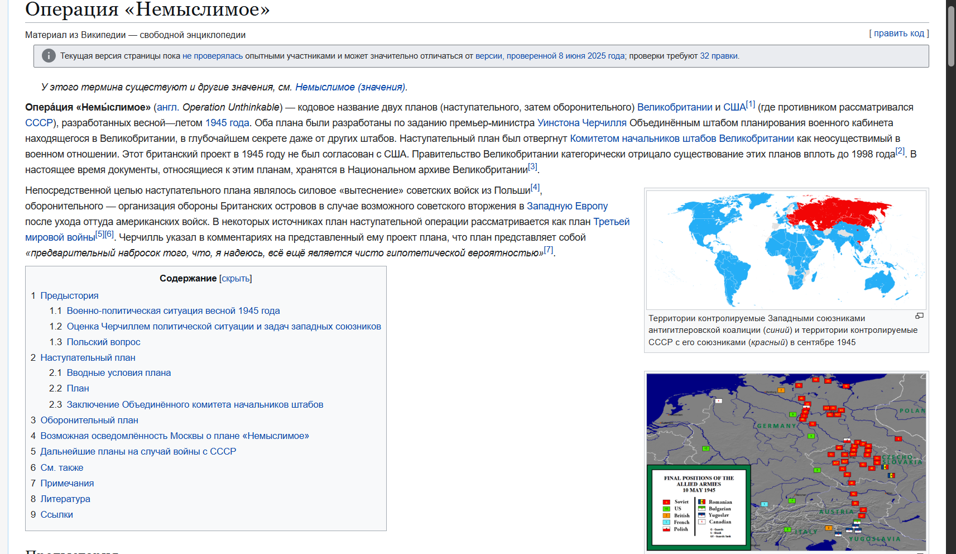Jump to footnote reference [1]

[751, 104]
